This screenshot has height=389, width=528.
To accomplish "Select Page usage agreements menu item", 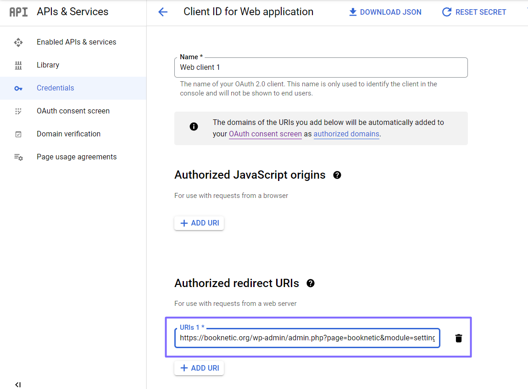I will pos(77,157).
